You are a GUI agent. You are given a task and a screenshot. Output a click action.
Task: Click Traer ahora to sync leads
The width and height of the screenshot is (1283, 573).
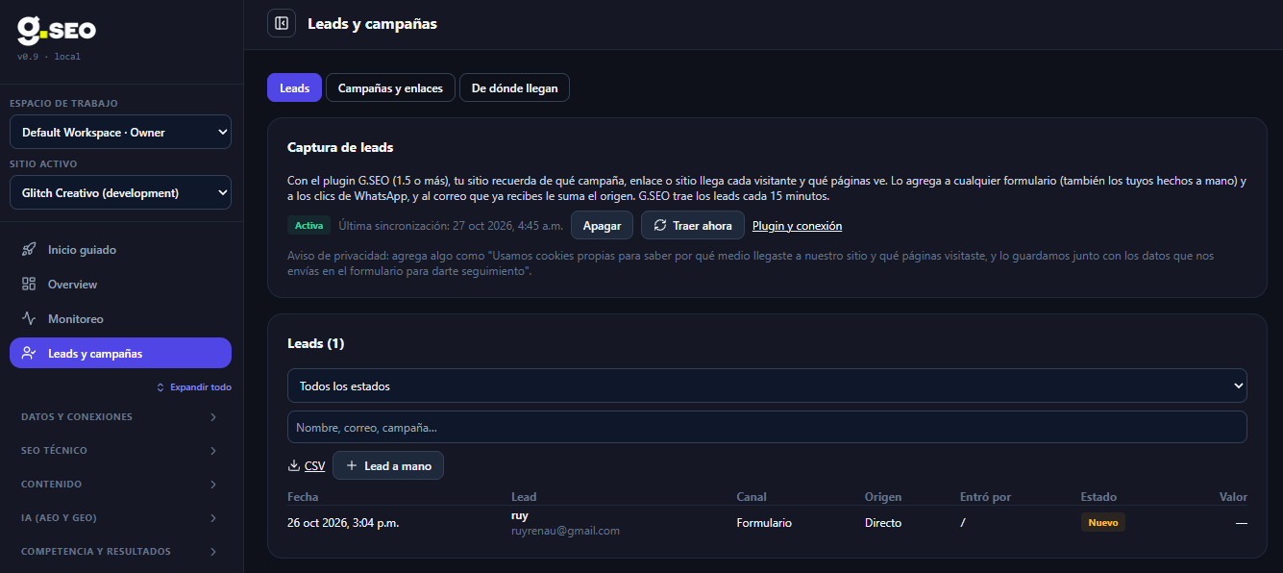click(x=693, y=225)
